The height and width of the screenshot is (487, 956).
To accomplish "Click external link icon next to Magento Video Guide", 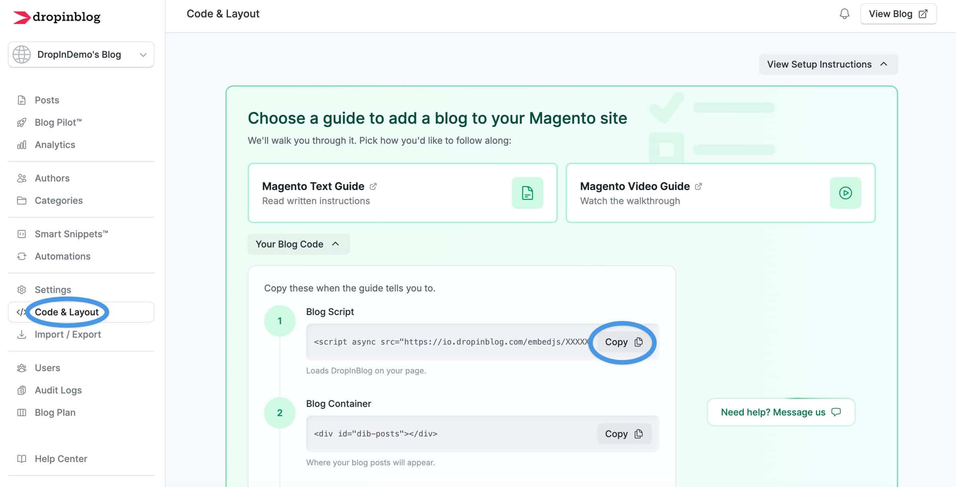I will pos(698,186).
